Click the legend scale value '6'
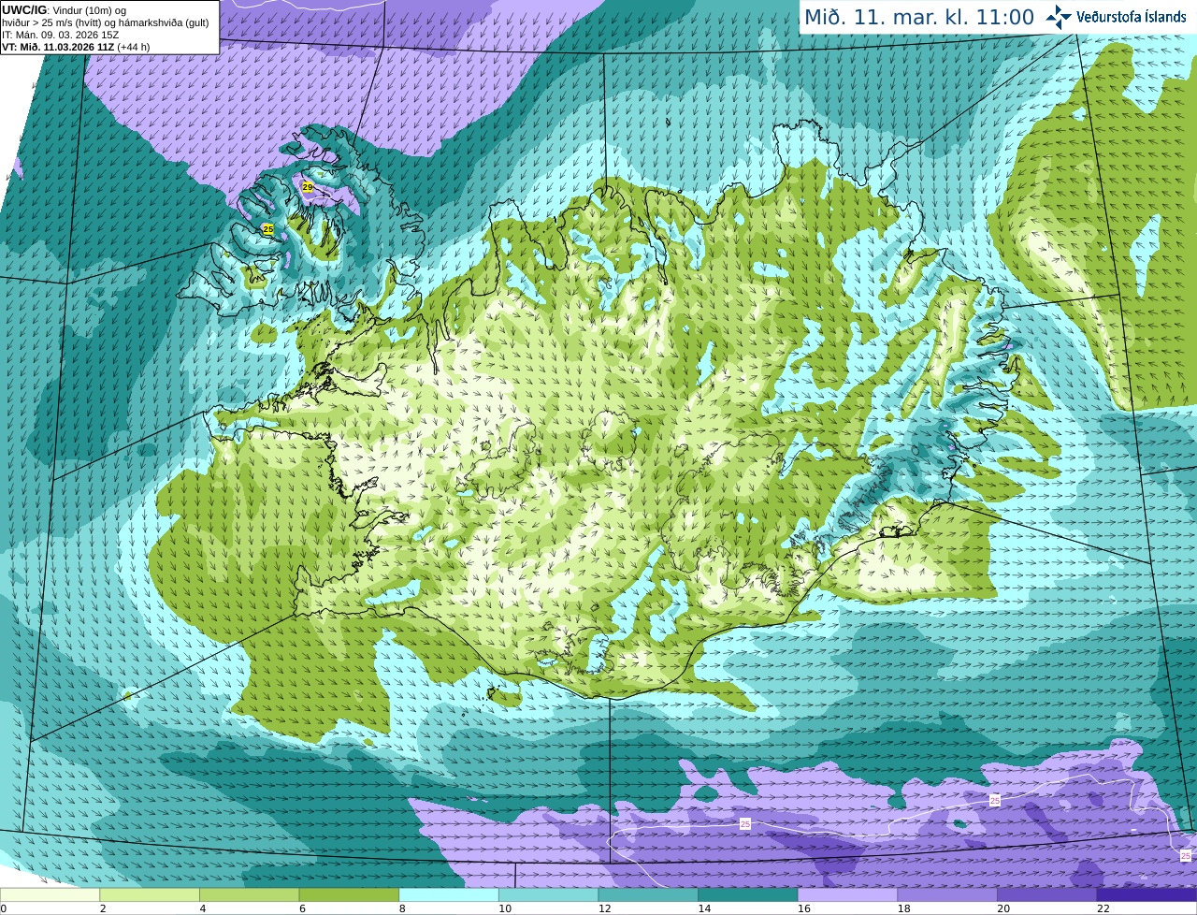The image size is (1197, 915). click(x=303, y=908)
